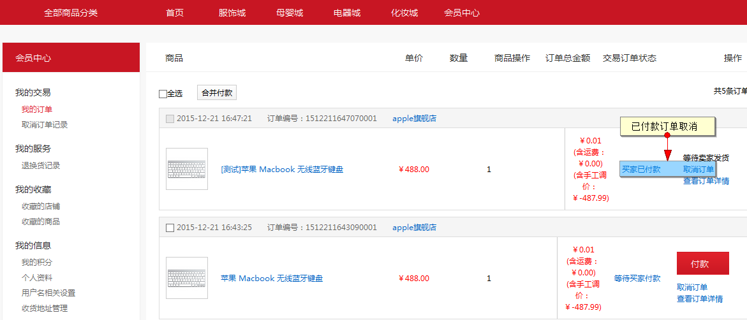This screenshot has height=320, width=747.
Task: Click 等待买家付款 status text
Action: pyautogui.click(x=637, y=278)
